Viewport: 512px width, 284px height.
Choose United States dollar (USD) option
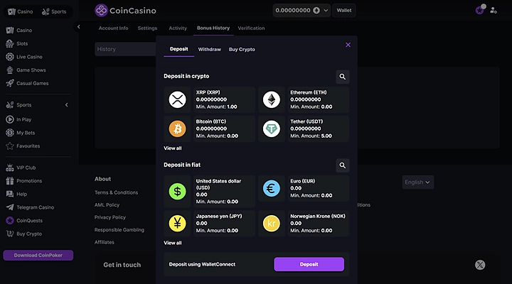click(210, 192)
